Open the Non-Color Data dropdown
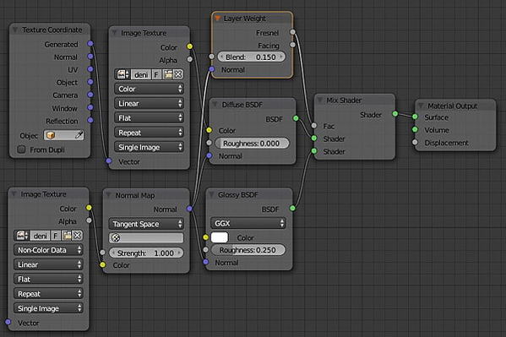This screenshot has width=506, height=337. pos(48,250)
